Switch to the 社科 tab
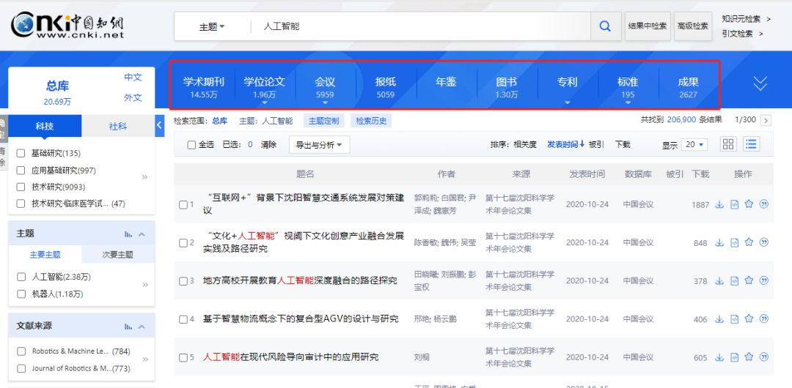This screenshot has width=792, height=388. click(118, 126)
